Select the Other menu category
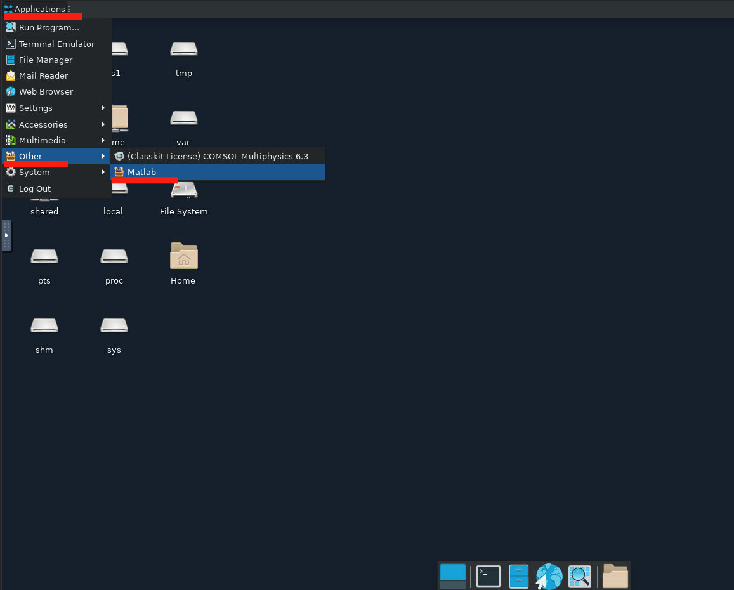Viewport: 734px width, 590px height. tap(56, 157)
